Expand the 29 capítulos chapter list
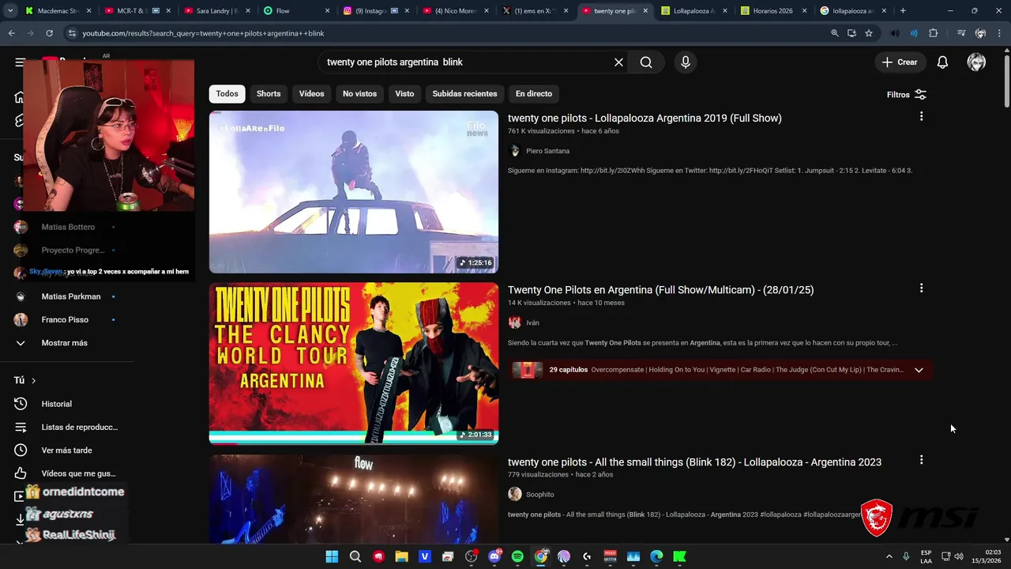Screen dimensions: 1011x569 (x=919, y=370)
